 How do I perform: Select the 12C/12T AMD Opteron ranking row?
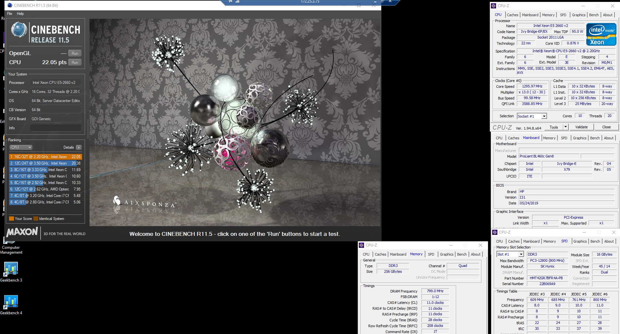45,189
